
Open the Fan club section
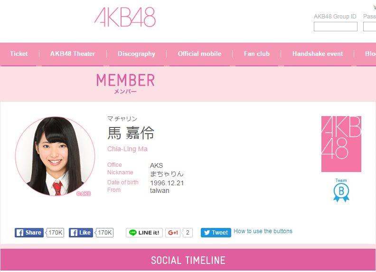(x=256, y=54)
